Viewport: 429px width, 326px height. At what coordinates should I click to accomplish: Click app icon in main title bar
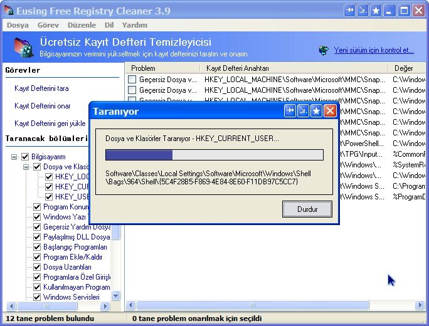point(9,11)
